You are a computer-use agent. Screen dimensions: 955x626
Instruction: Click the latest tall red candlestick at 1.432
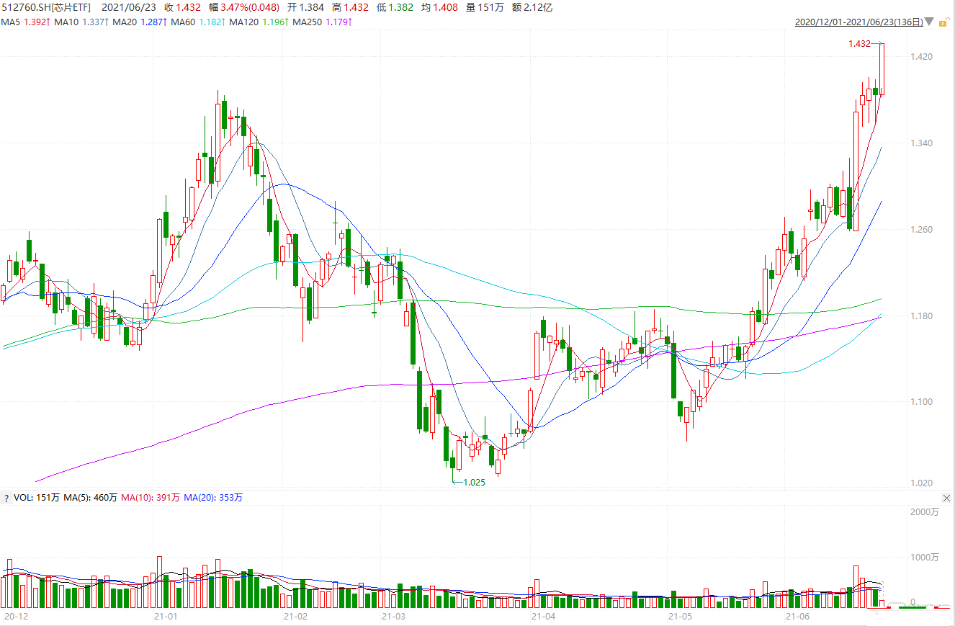(882, 68)
